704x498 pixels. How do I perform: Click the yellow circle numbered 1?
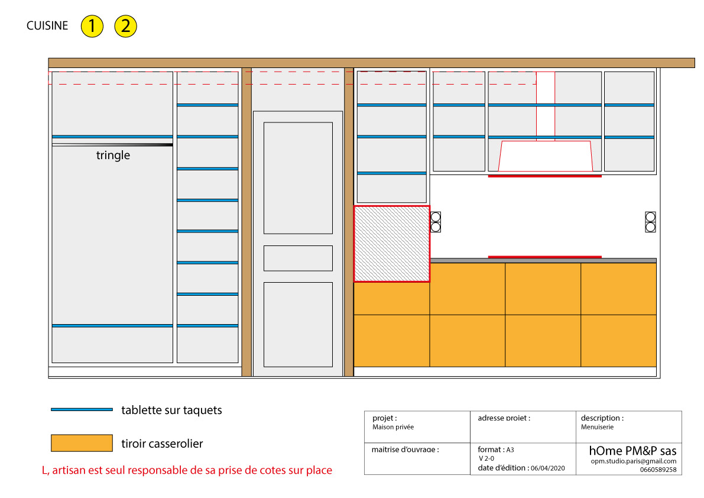click(92, 26)
